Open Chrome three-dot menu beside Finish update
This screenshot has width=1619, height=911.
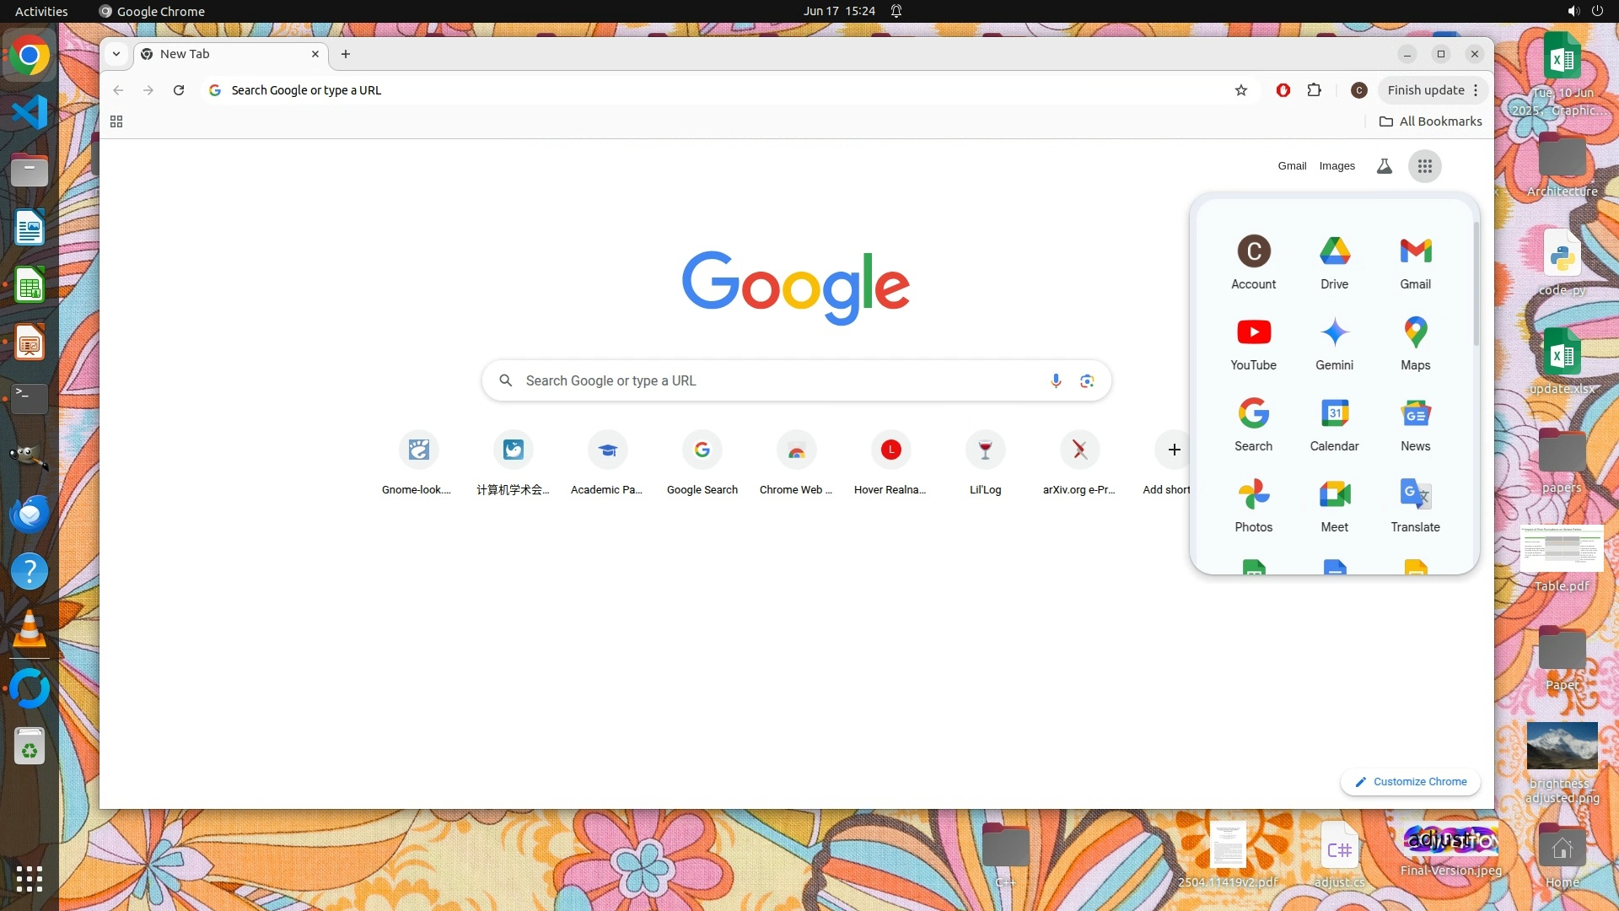click(x=1476, y=90)
